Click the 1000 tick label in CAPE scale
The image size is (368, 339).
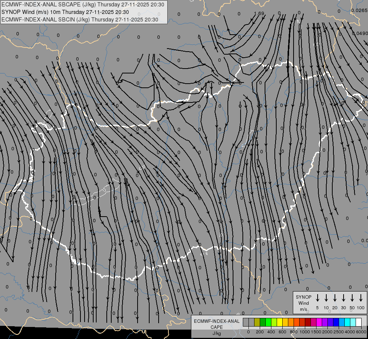[x=305, y=332]
